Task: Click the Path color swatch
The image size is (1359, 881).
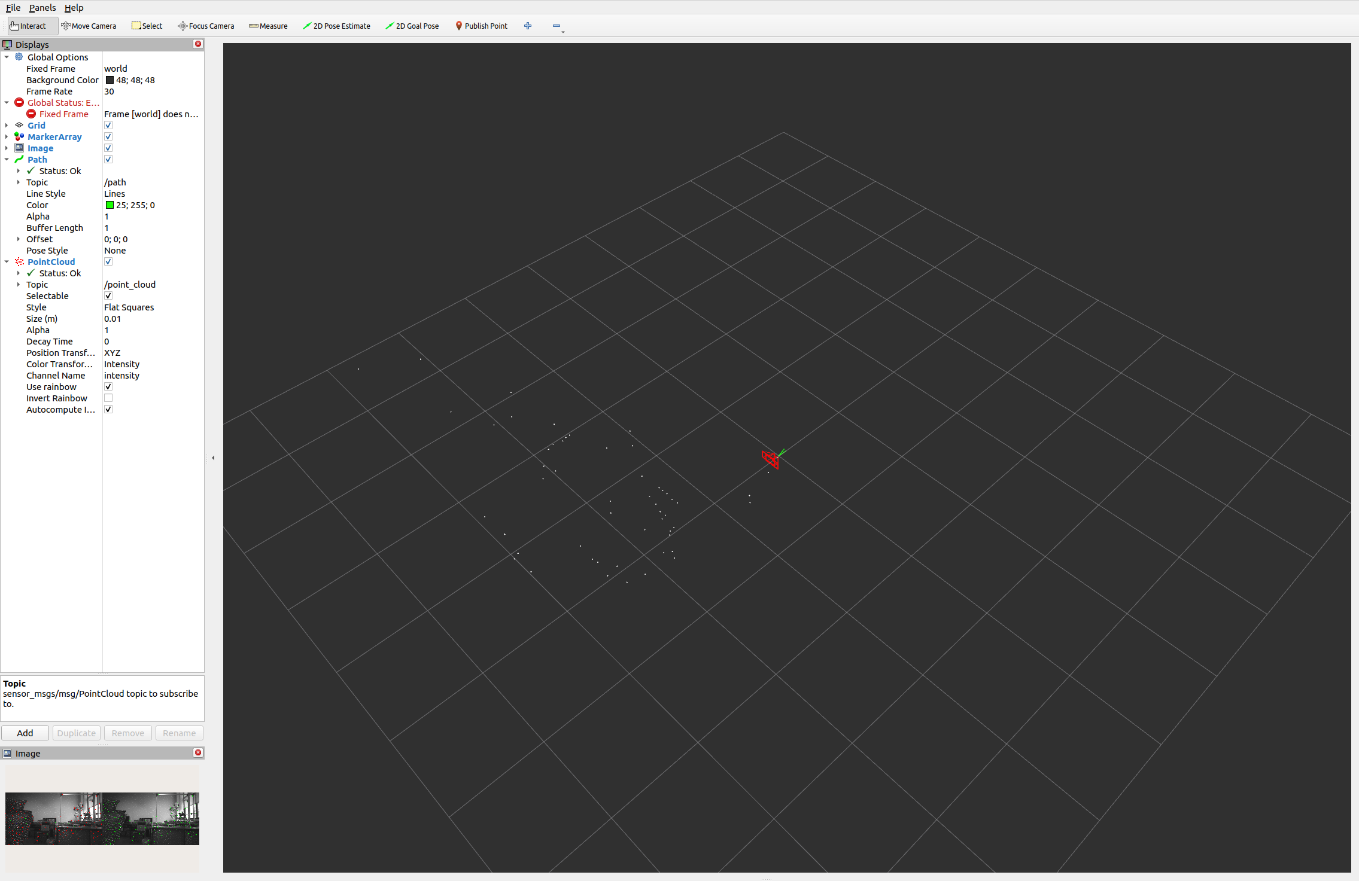Action: pyautogui.click(x=110, y=205)
